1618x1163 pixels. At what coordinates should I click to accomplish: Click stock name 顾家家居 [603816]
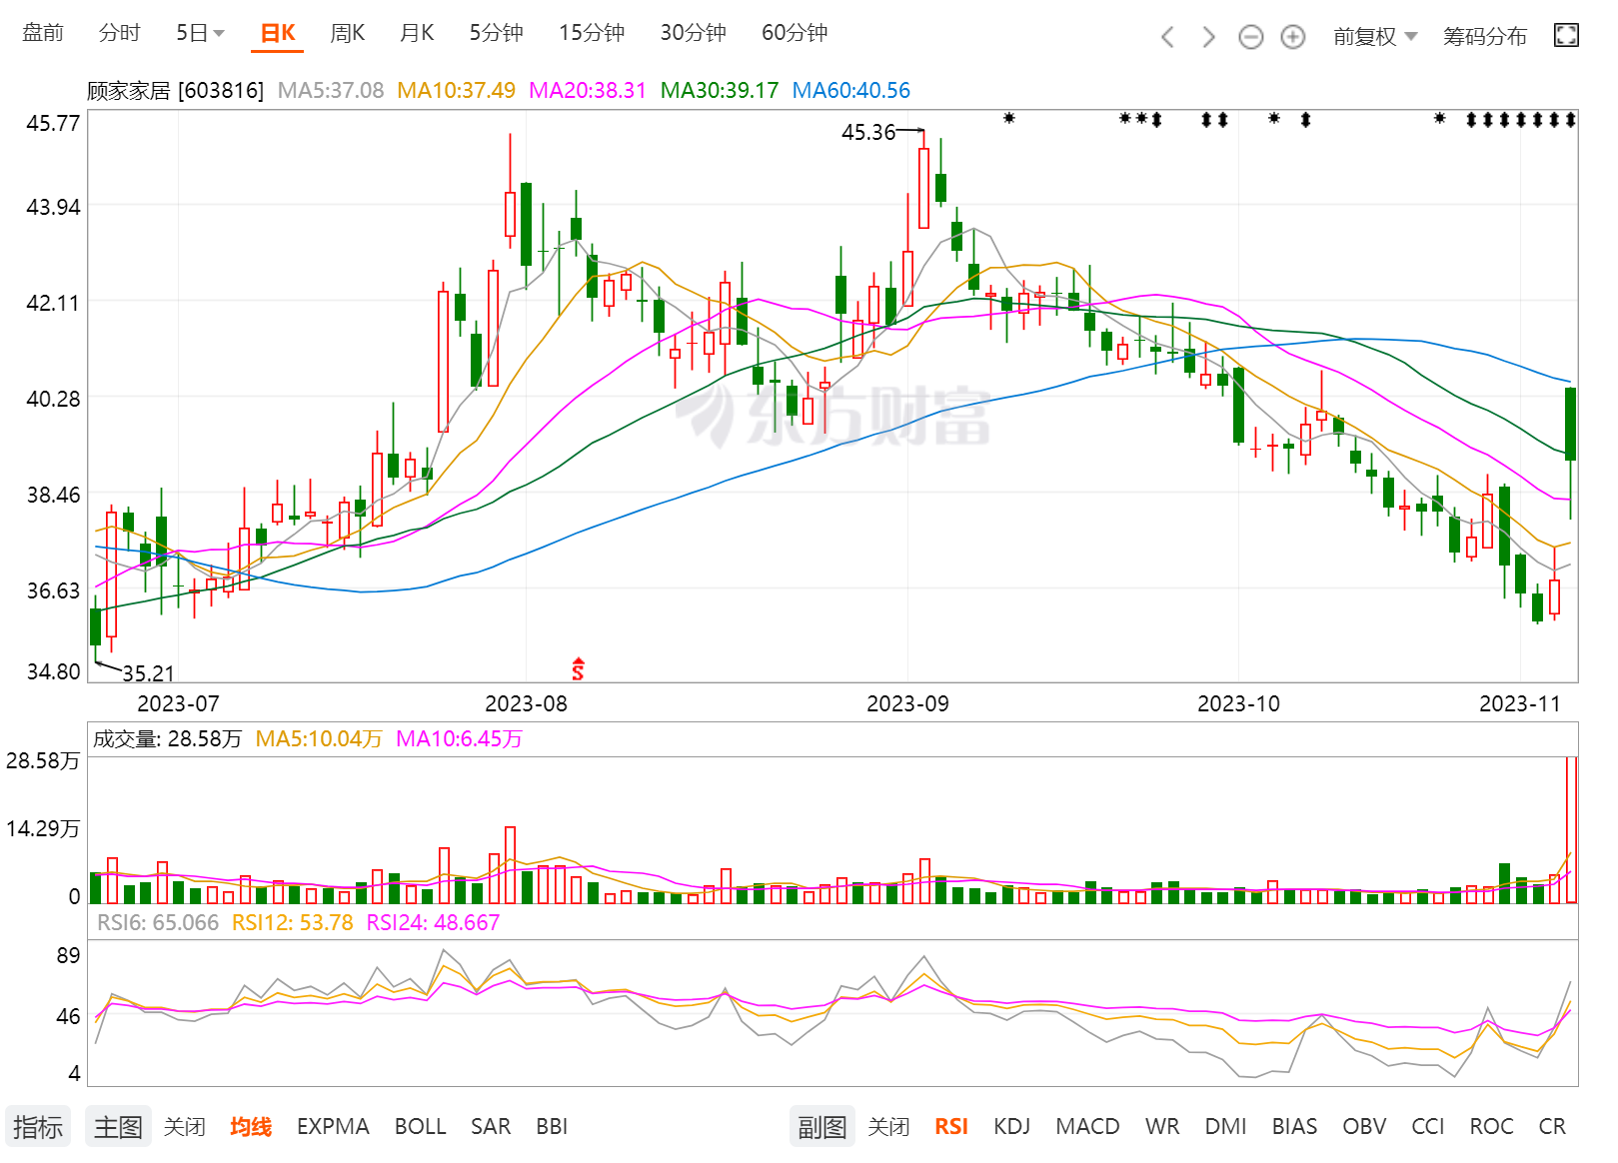coord(176,91)
